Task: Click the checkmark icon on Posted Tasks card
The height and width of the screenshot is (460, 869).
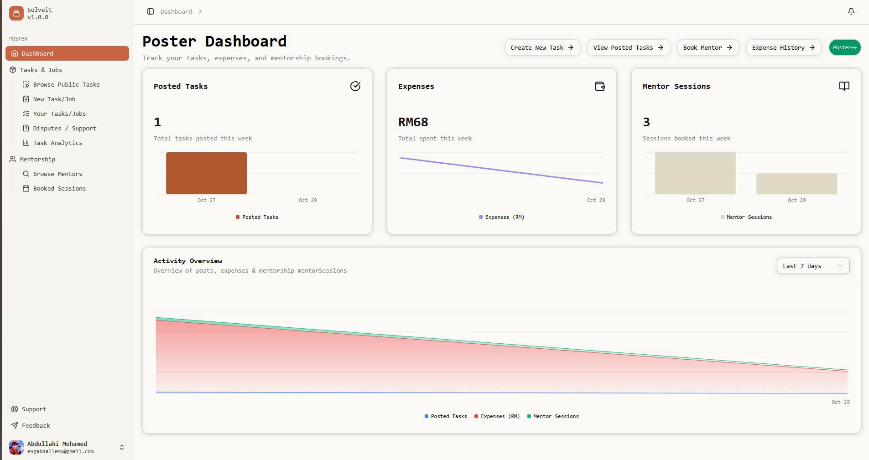Action: [355, 86]
